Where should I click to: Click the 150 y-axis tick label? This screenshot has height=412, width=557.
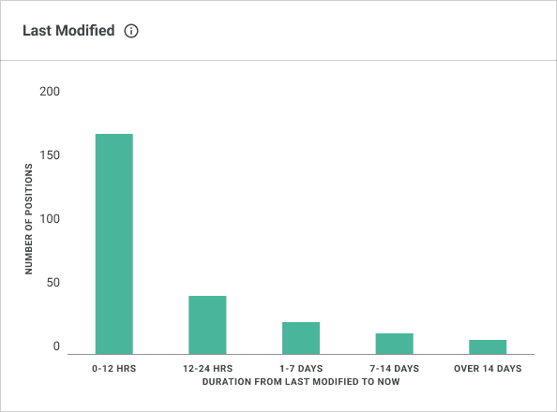(50, 155)
